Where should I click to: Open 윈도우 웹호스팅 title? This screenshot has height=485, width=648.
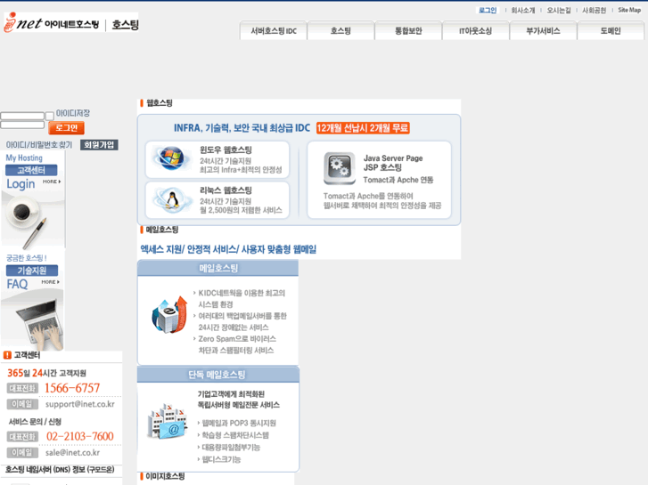[x=226, y=150]
